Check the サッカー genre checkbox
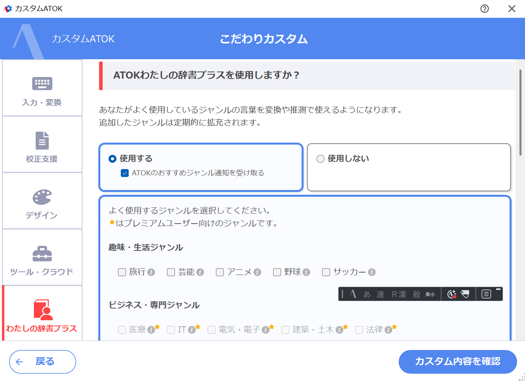Viewport: 525px width, 382px height. pyautogui.click(x=326, y=272)
